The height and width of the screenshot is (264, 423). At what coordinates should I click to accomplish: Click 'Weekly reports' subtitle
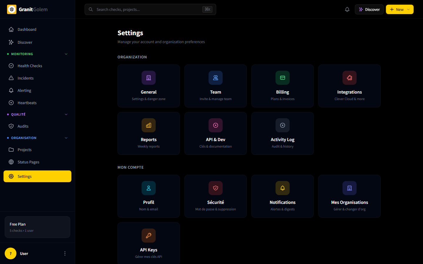149,146
